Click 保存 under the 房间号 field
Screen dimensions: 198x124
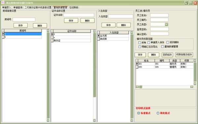[x=20, y=25]
